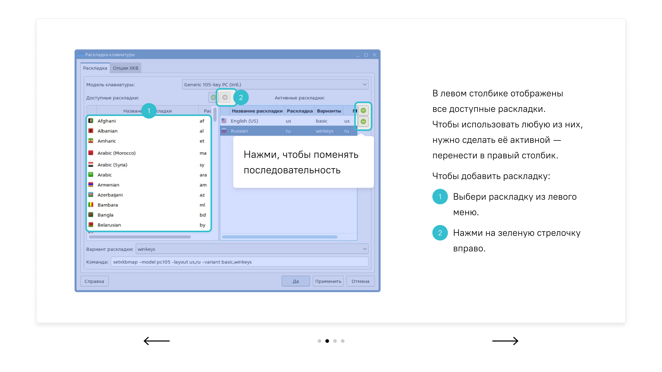The width and height of the screenshot is (662, 372).
Task: Go to previous slide with left arrow
Action: pyautogui.click(x=157, y=341)
